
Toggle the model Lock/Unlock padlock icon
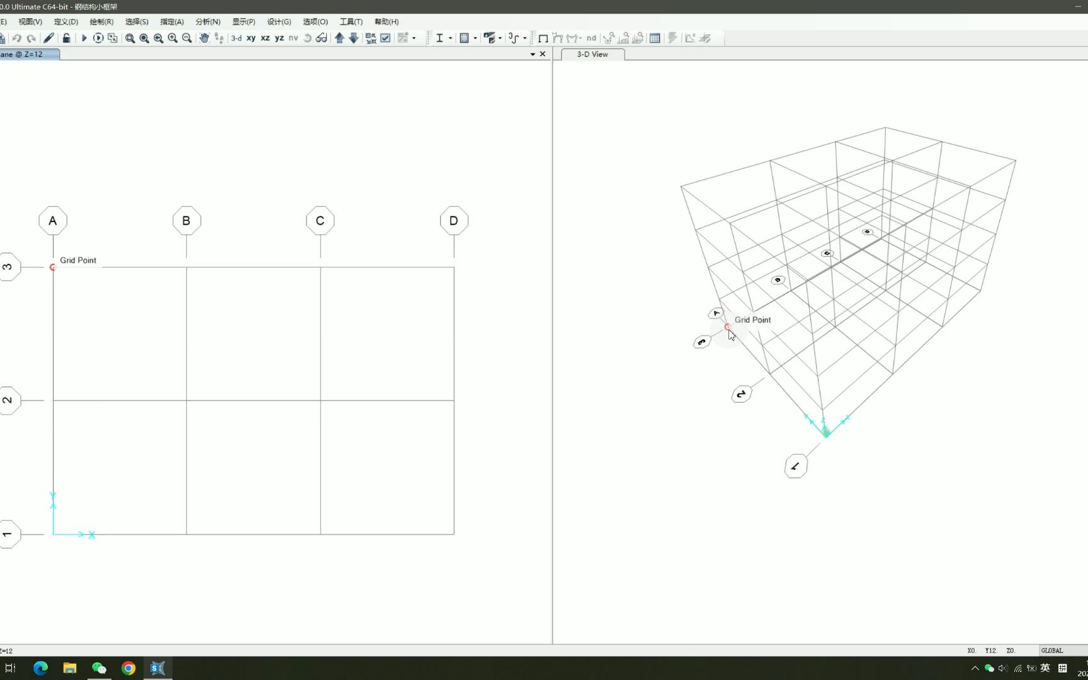[x=67, y=38]
